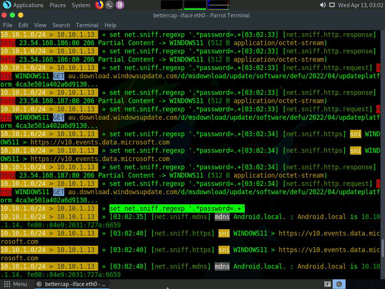This screenshot has height=289, width=385.
Task: Open the Edit menu
Action: [23, 25]
